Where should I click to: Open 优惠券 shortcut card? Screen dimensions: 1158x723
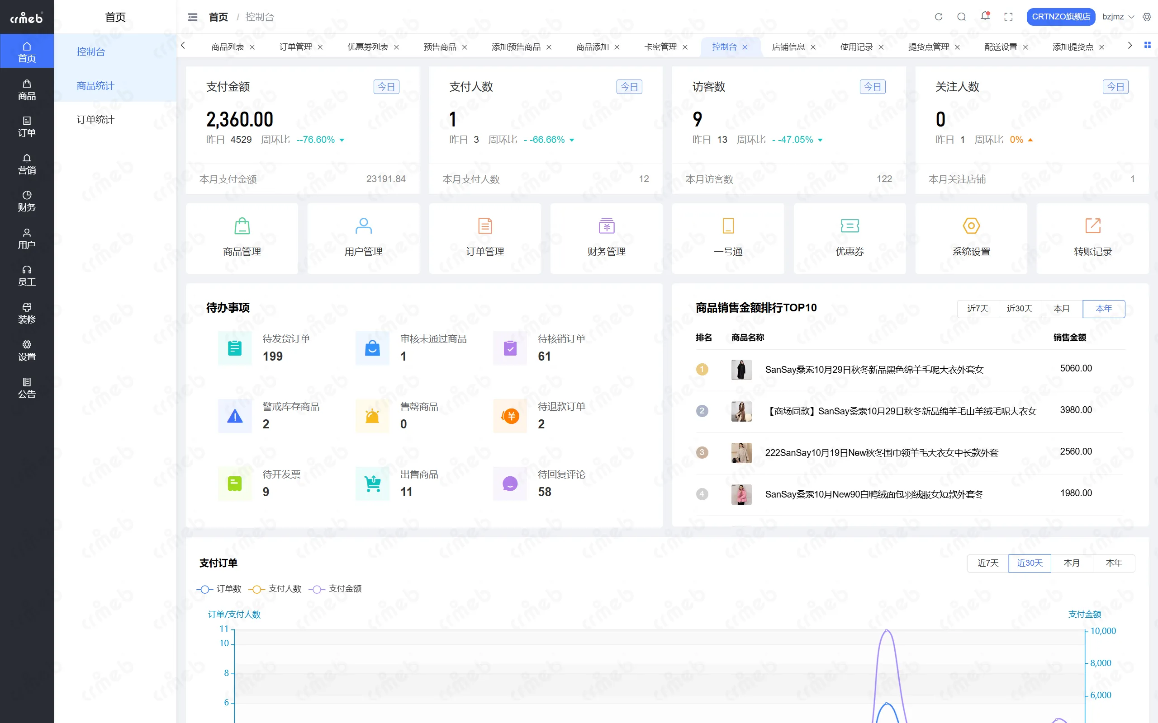pos(850,239)
